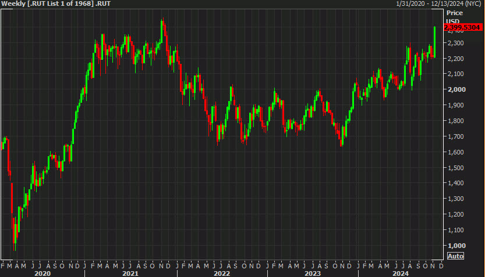This screenshot has height=277, width=485.
Task: Click the 2020 year label on time axis
Action: [43, 274]
